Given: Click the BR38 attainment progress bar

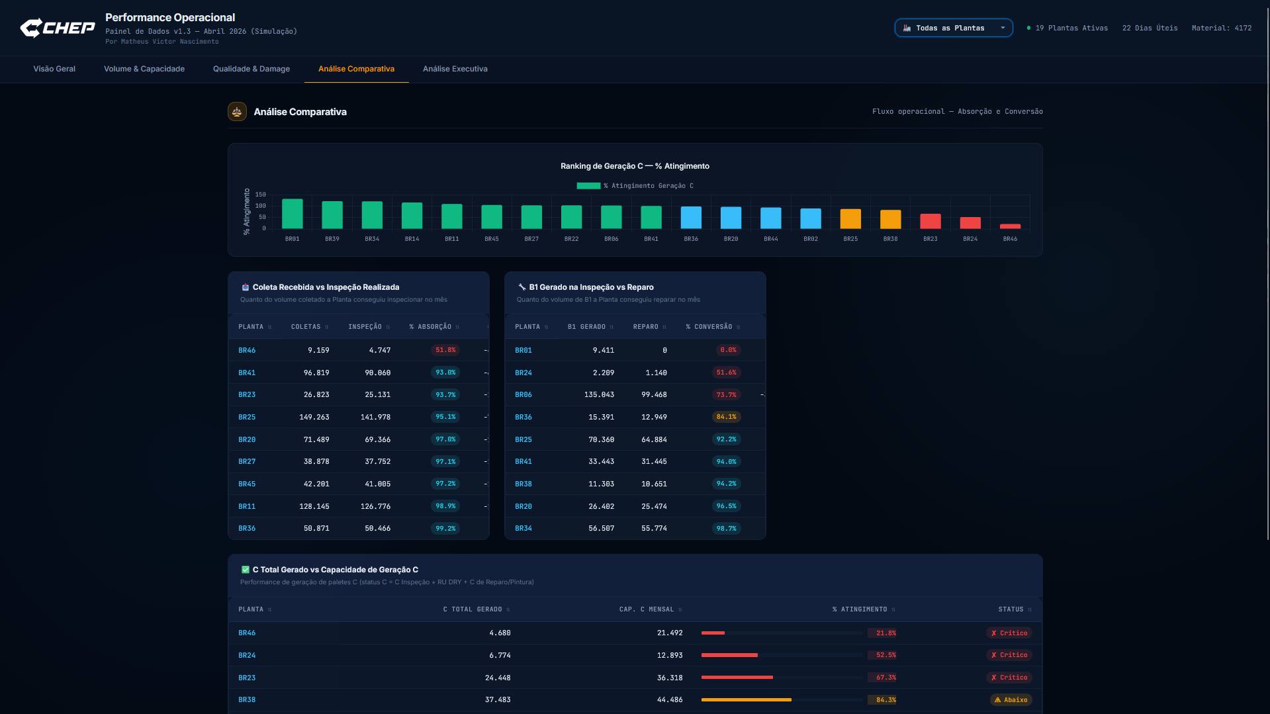Looking at the screenshot, I should click(782, 699).
